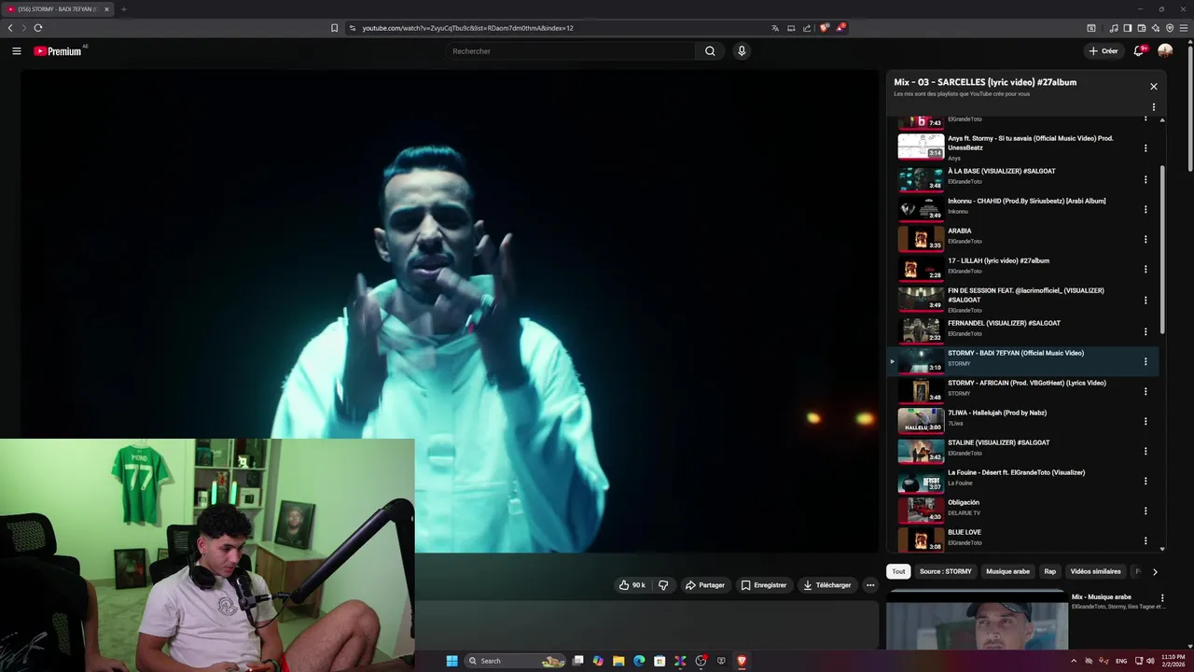The width and height of the screenshot is (1194, 672).
Task: Click into the Rechercher search field
Action: (x=570, y=51)
